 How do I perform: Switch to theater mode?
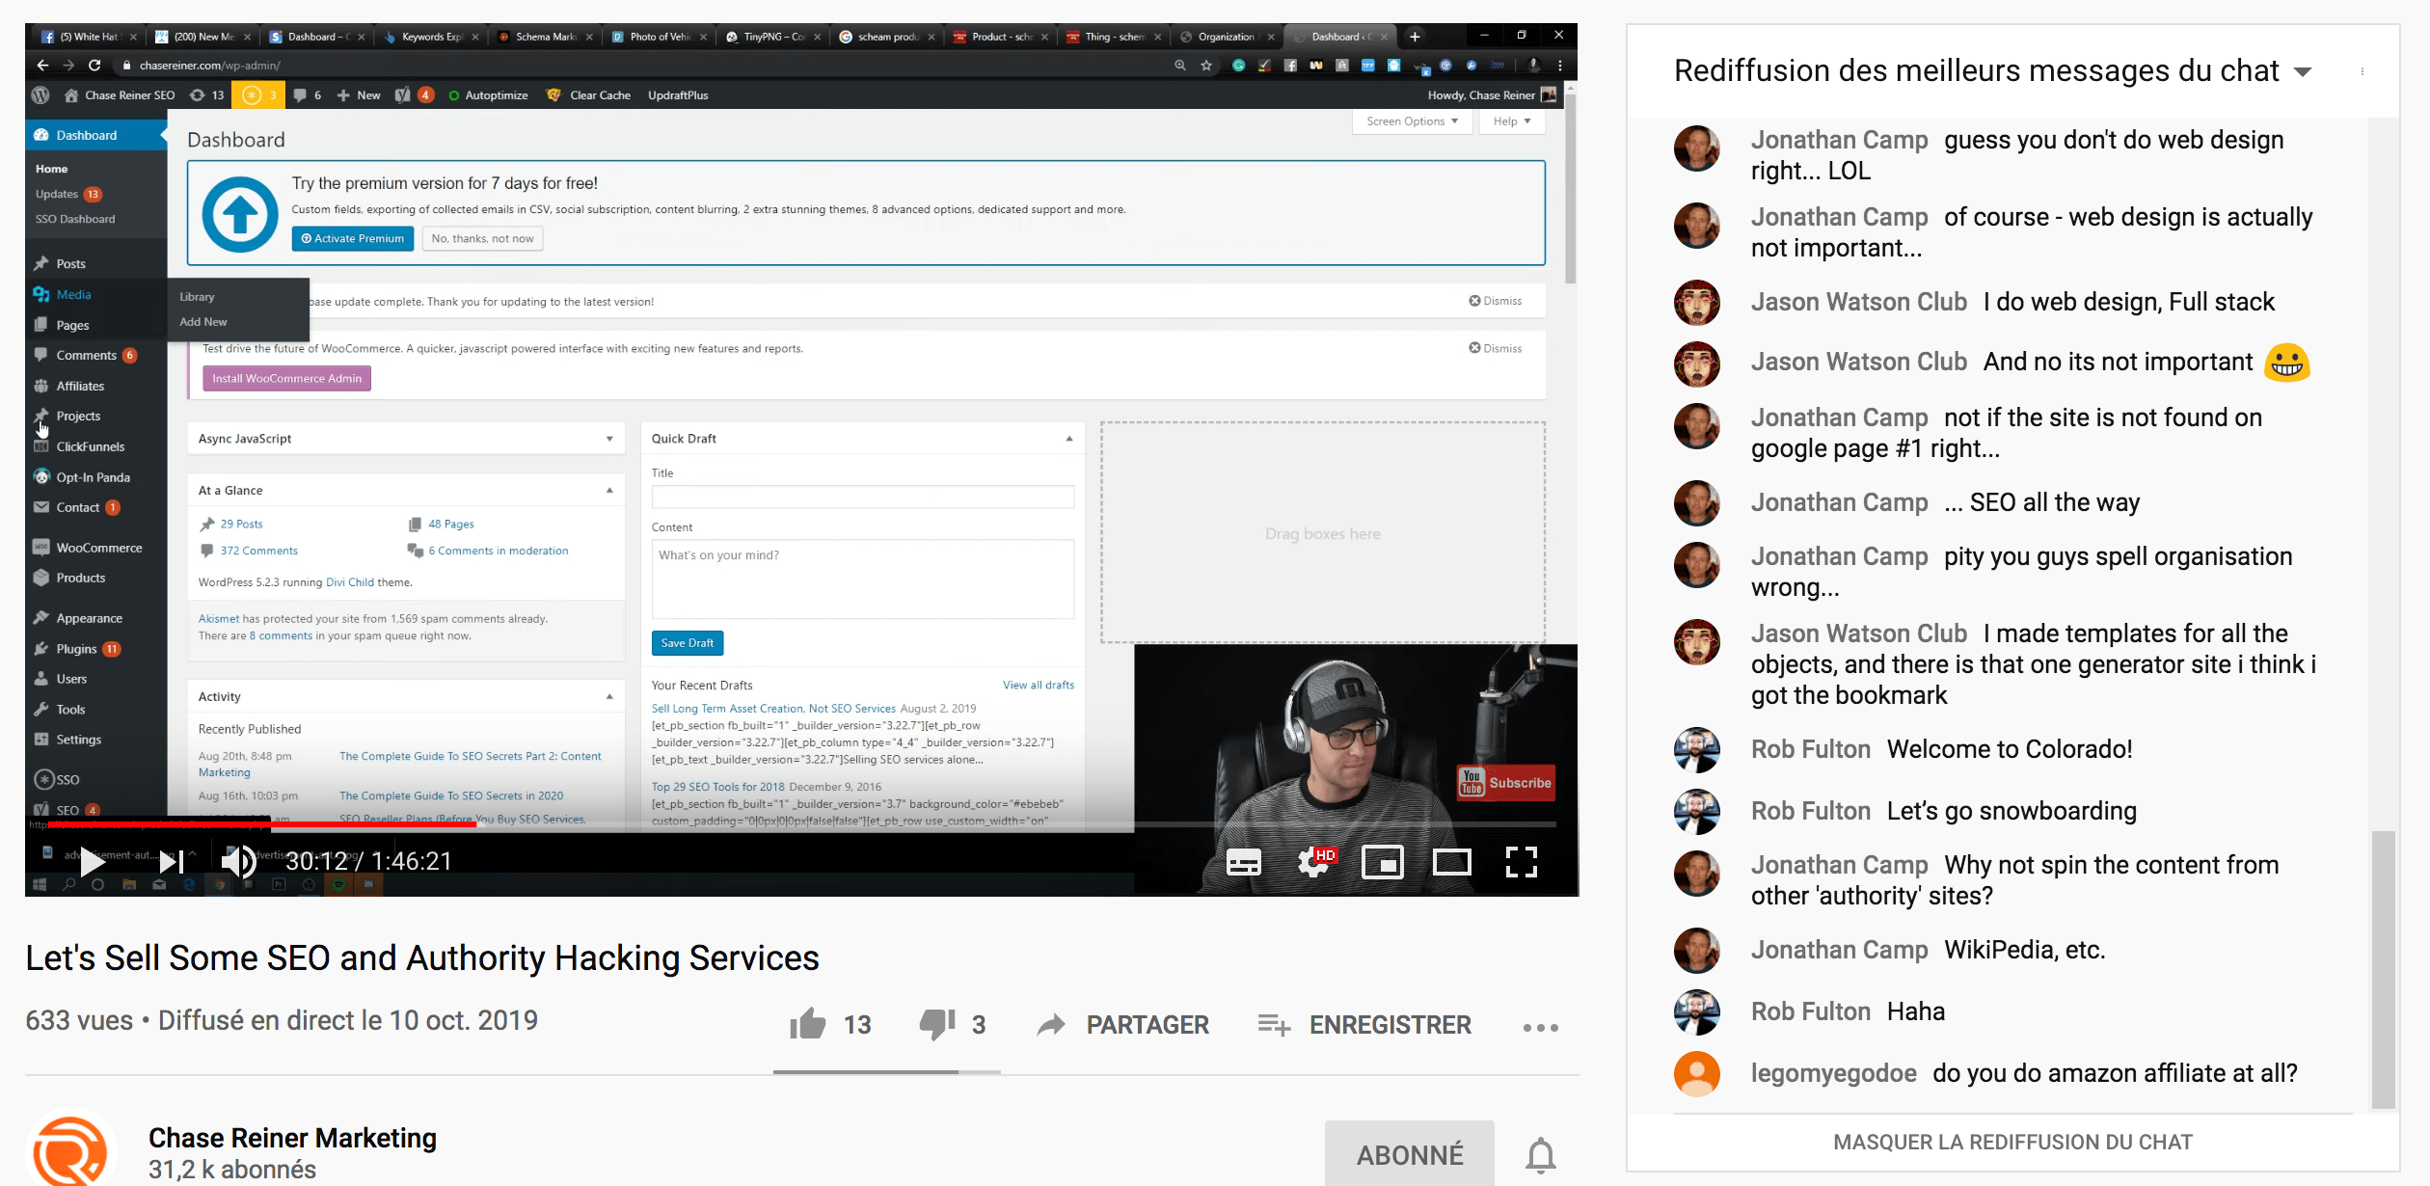(1452, 862)
